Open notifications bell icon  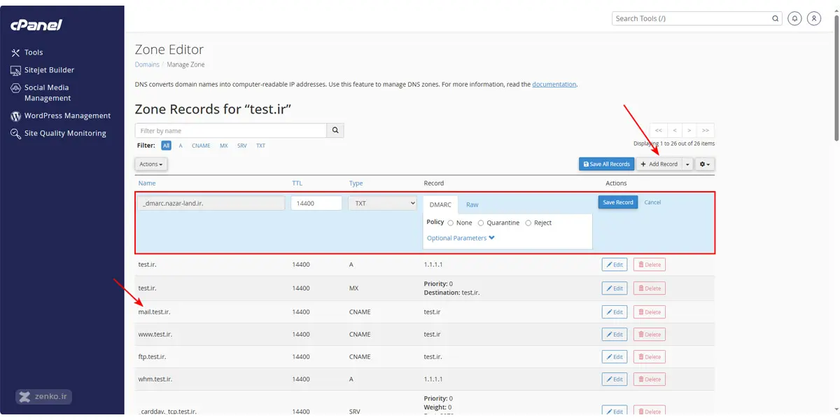(x=794, y=19)
